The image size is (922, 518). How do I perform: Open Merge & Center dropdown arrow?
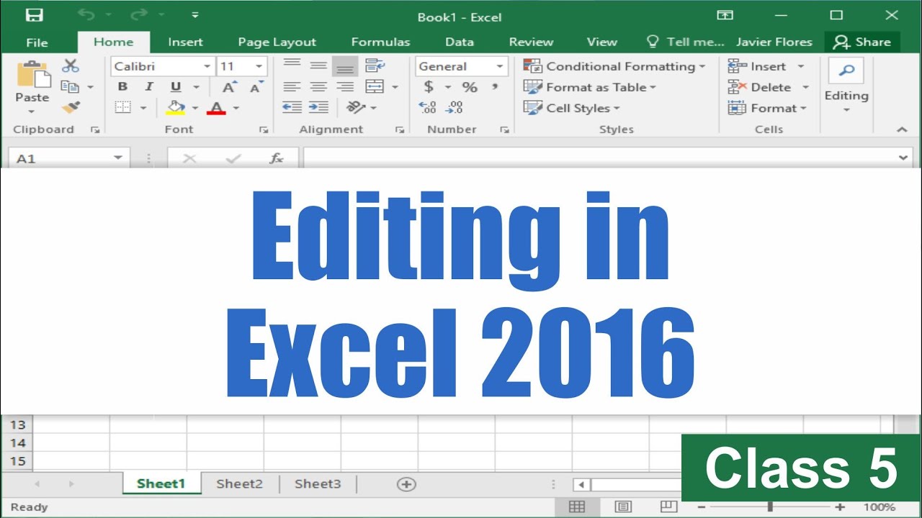pyautogui.click(x=395, y=87)
